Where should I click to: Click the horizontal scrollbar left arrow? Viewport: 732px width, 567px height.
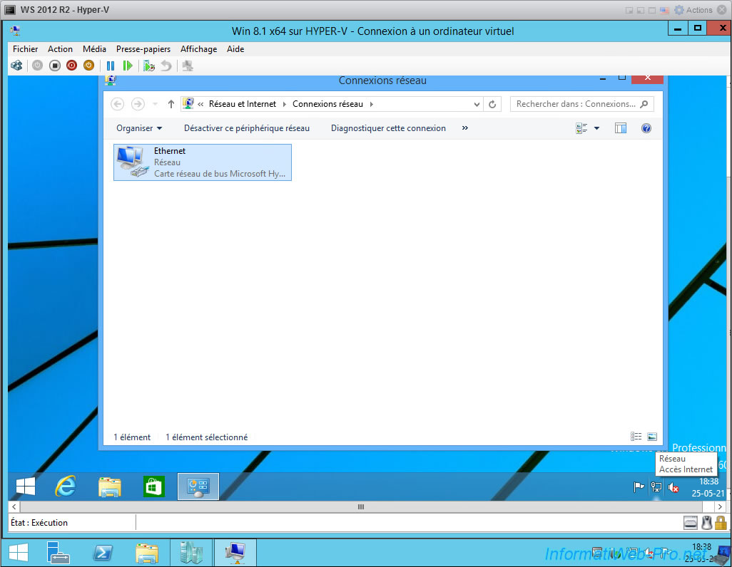tap(14, 507)
